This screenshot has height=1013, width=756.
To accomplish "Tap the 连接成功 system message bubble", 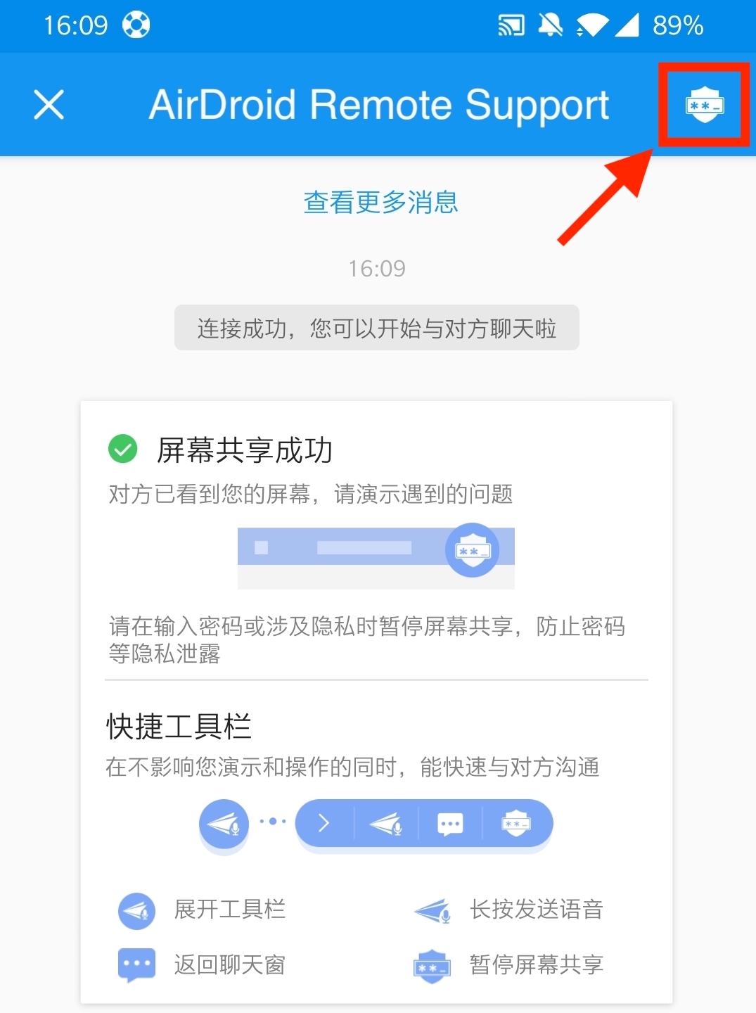I will [377, 328].
